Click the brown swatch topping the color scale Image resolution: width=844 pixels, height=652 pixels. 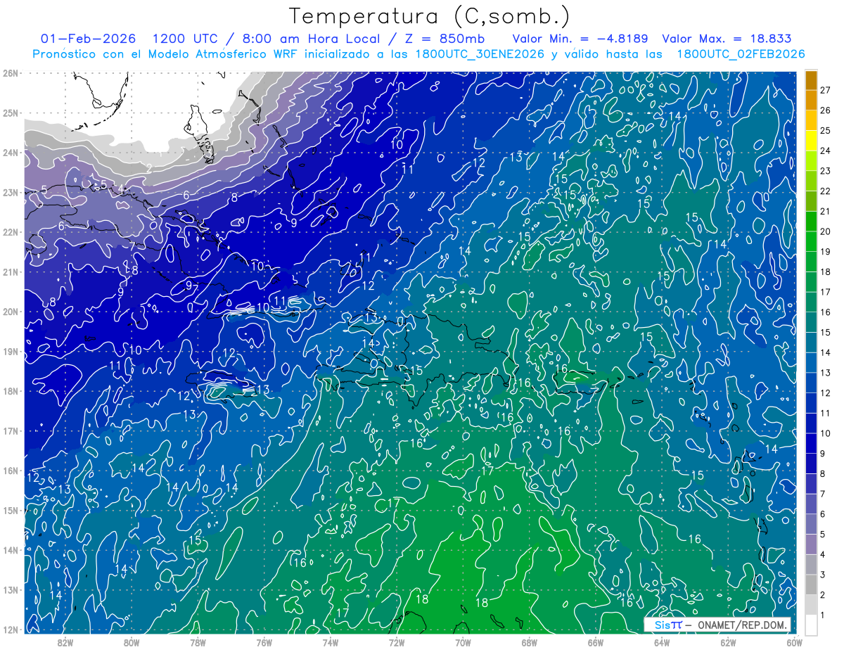811,80
